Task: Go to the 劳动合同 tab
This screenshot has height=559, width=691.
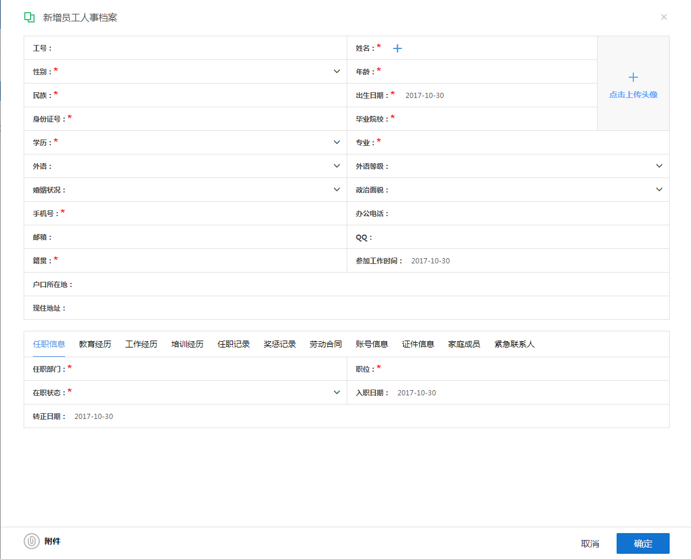Action: (326, 344)
